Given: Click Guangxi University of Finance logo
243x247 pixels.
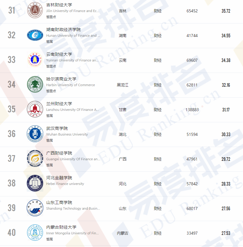Looking at the screenshot, I should pos(35,158).
